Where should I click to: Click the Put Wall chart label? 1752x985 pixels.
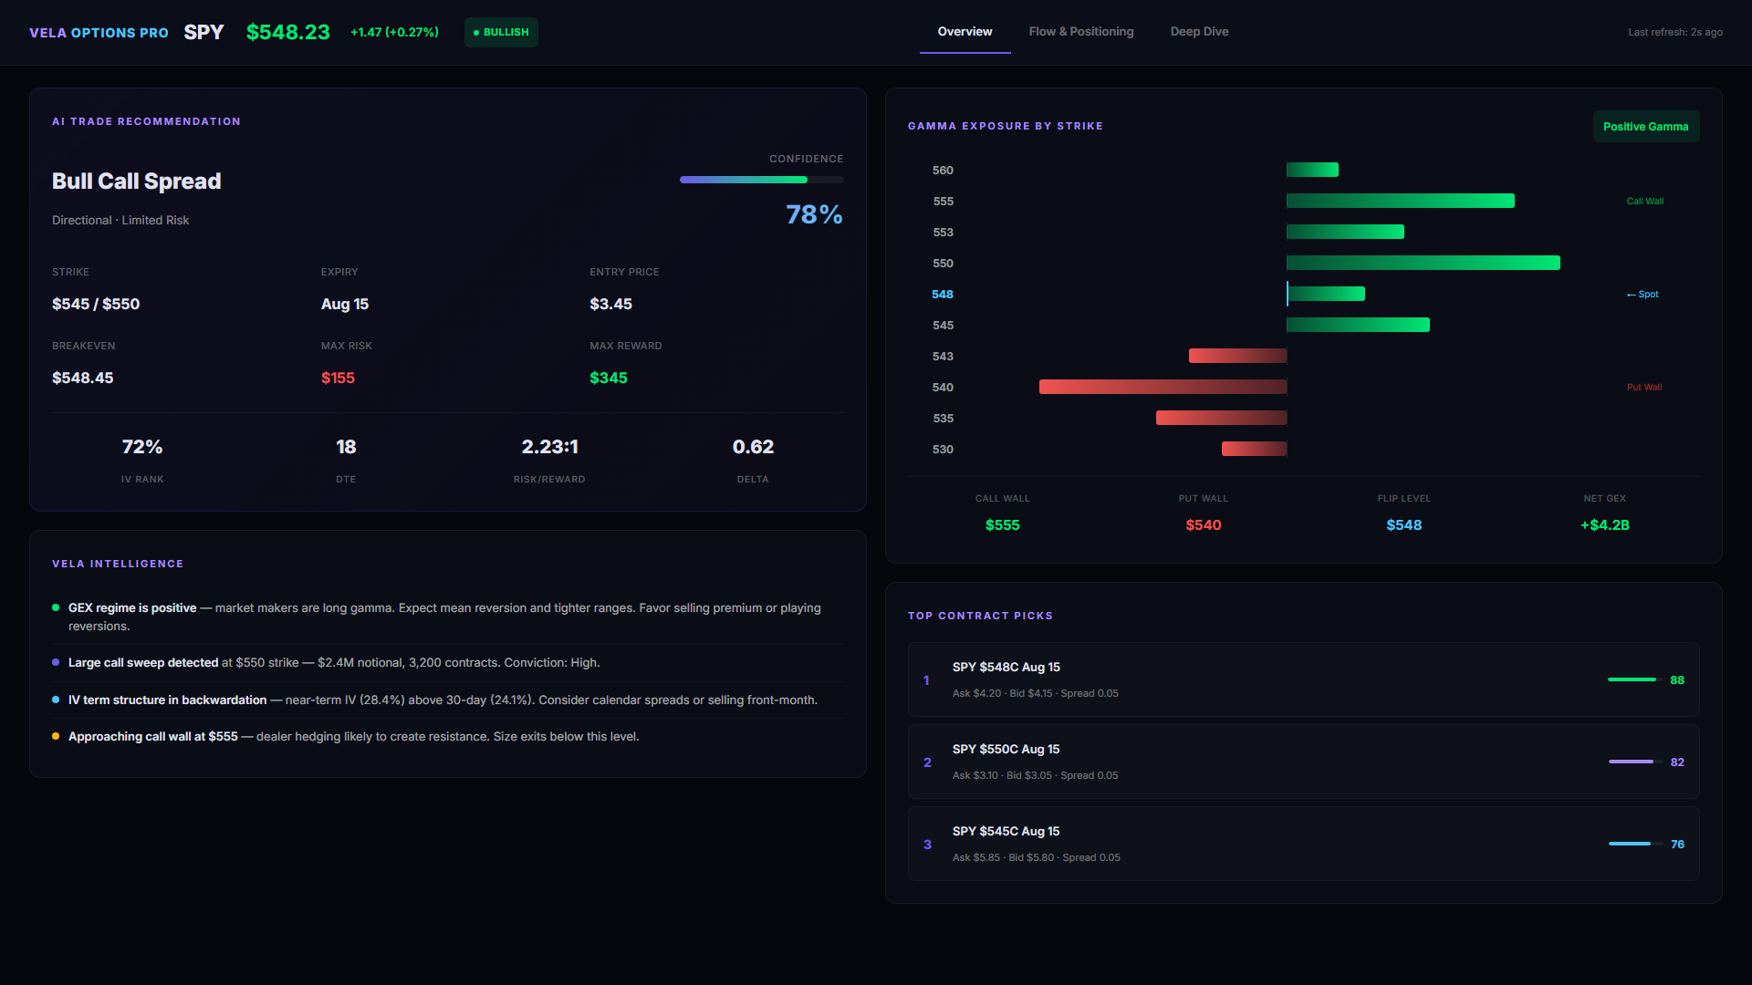point(1644,388)
